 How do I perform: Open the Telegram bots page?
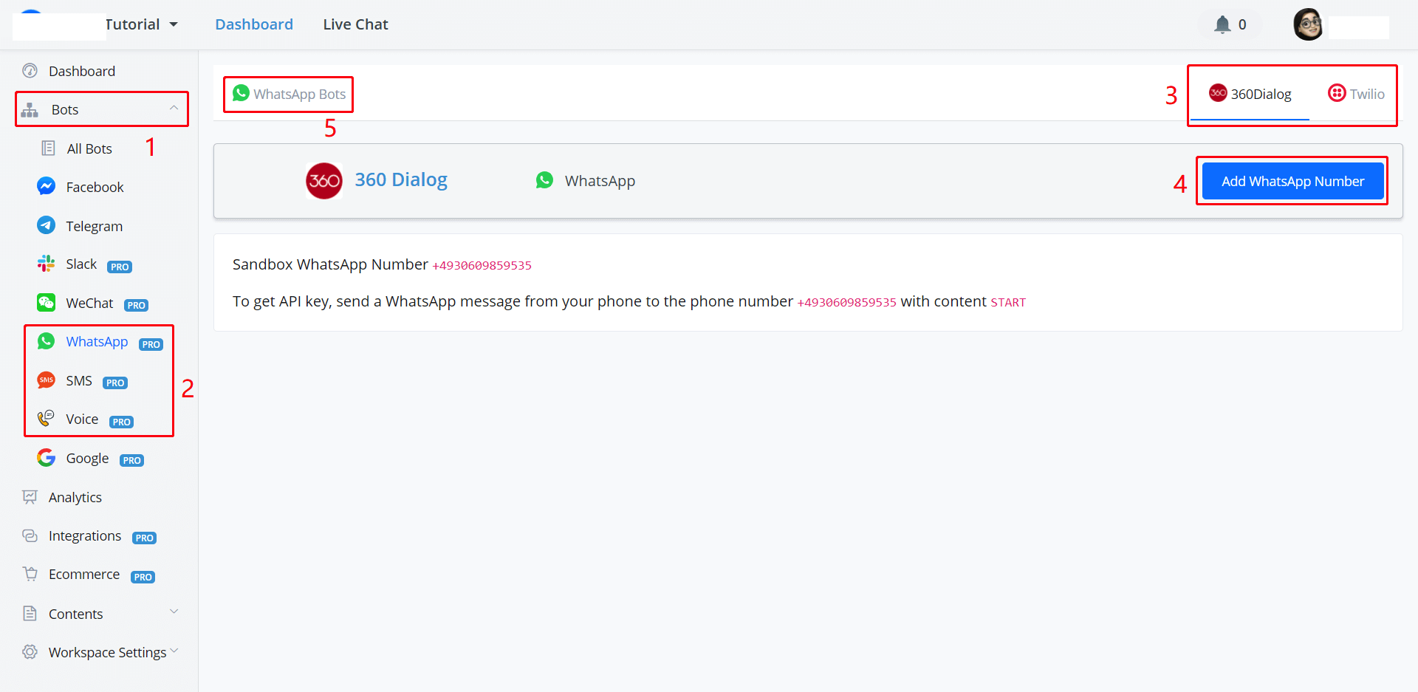(x=94, y=226)
